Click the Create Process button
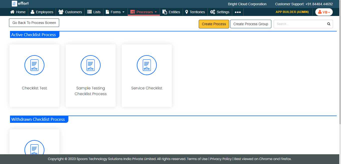 click(x=214, y=24)
